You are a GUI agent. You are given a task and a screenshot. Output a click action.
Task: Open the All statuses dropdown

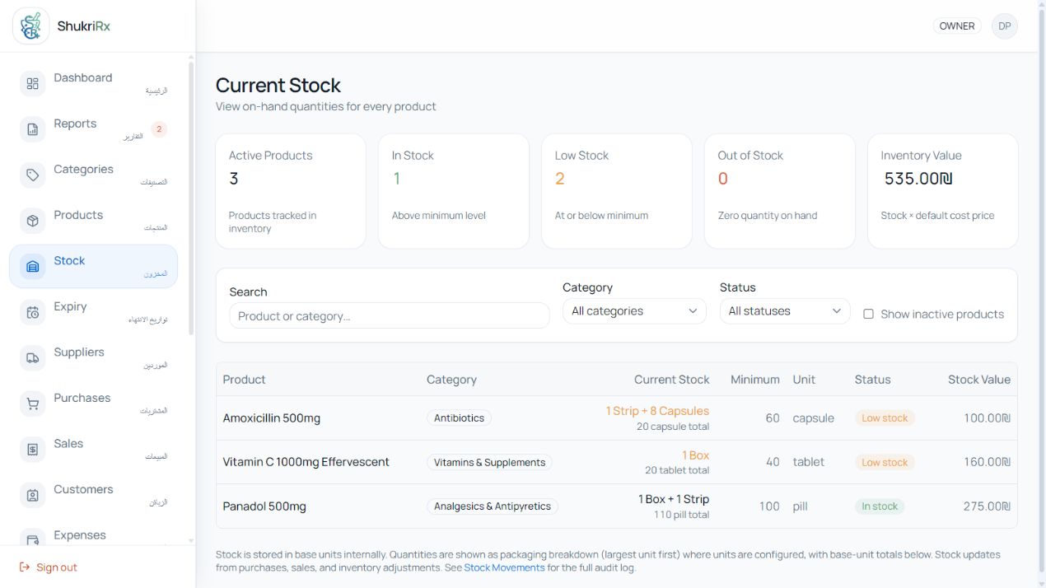pos(785,311)
